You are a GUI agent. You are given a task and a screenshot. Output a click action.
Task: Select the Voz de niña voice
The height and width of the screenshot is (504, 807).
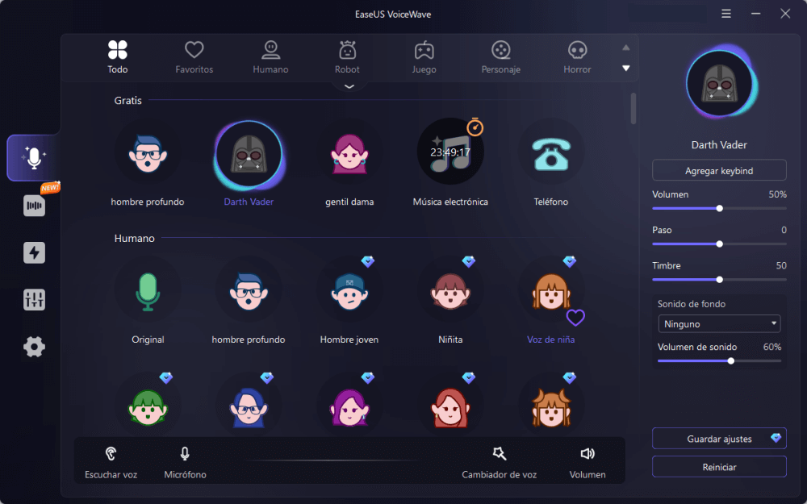click(551, 291)
